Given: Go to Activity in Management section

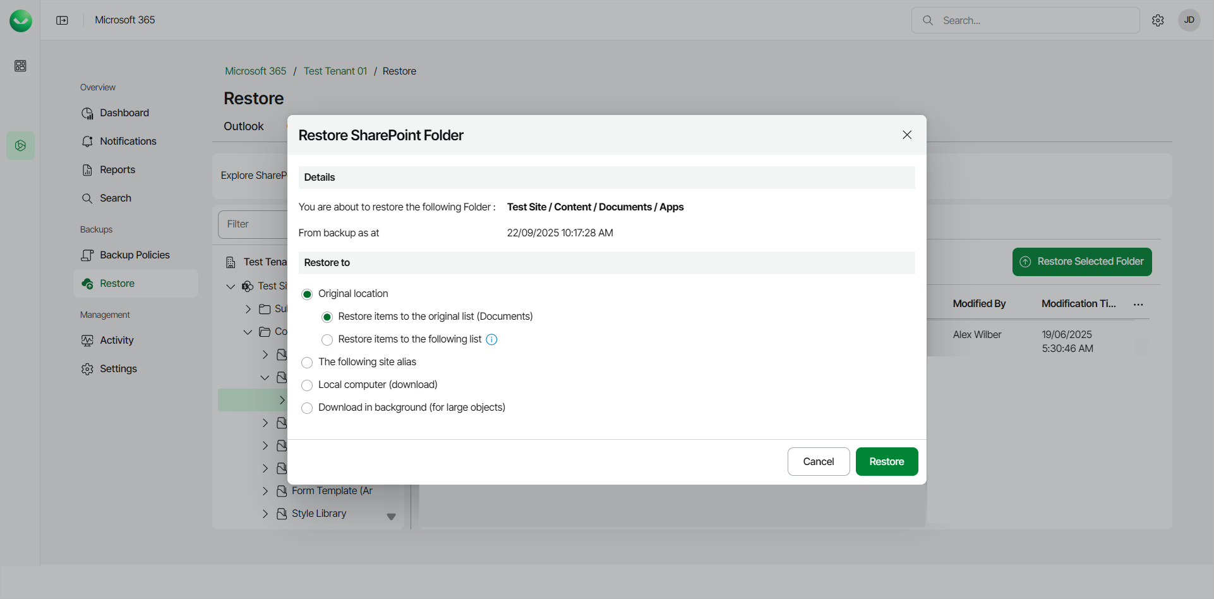Looking at the screenshot, I should (116, 341).
